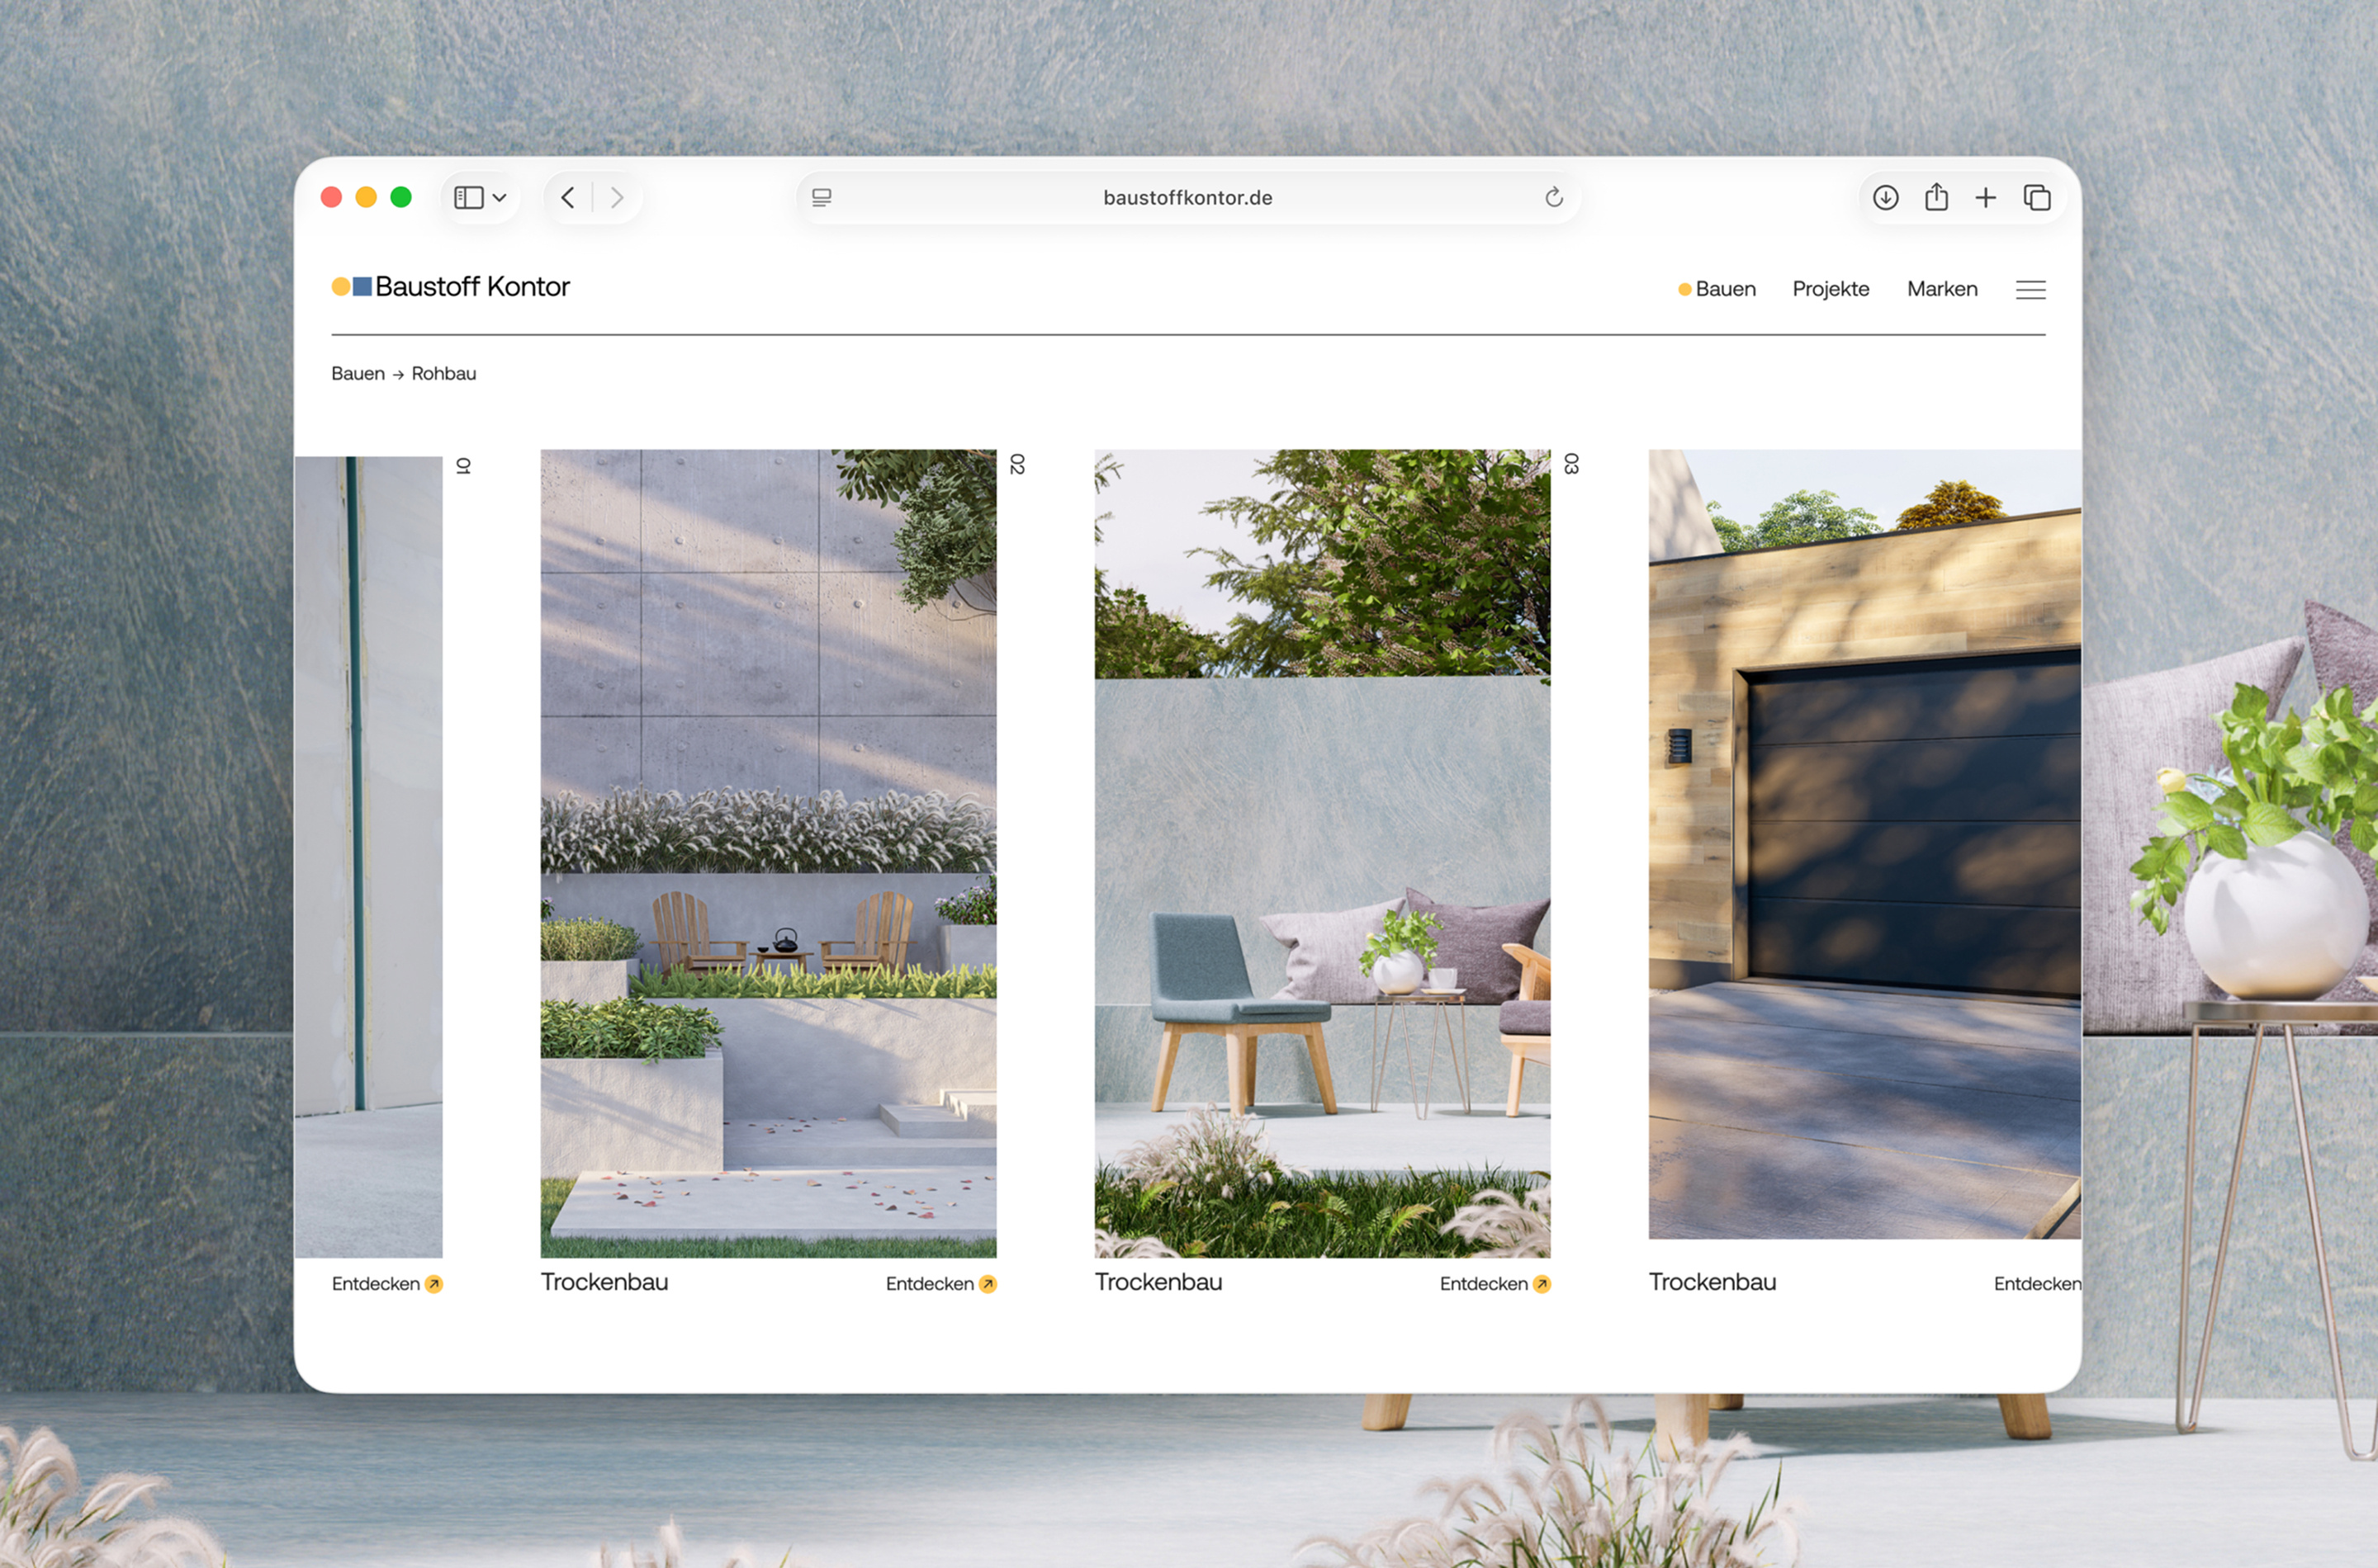Open the partially visible card 01 image
2378x1568 pixels.
click(x=368, y=857)
